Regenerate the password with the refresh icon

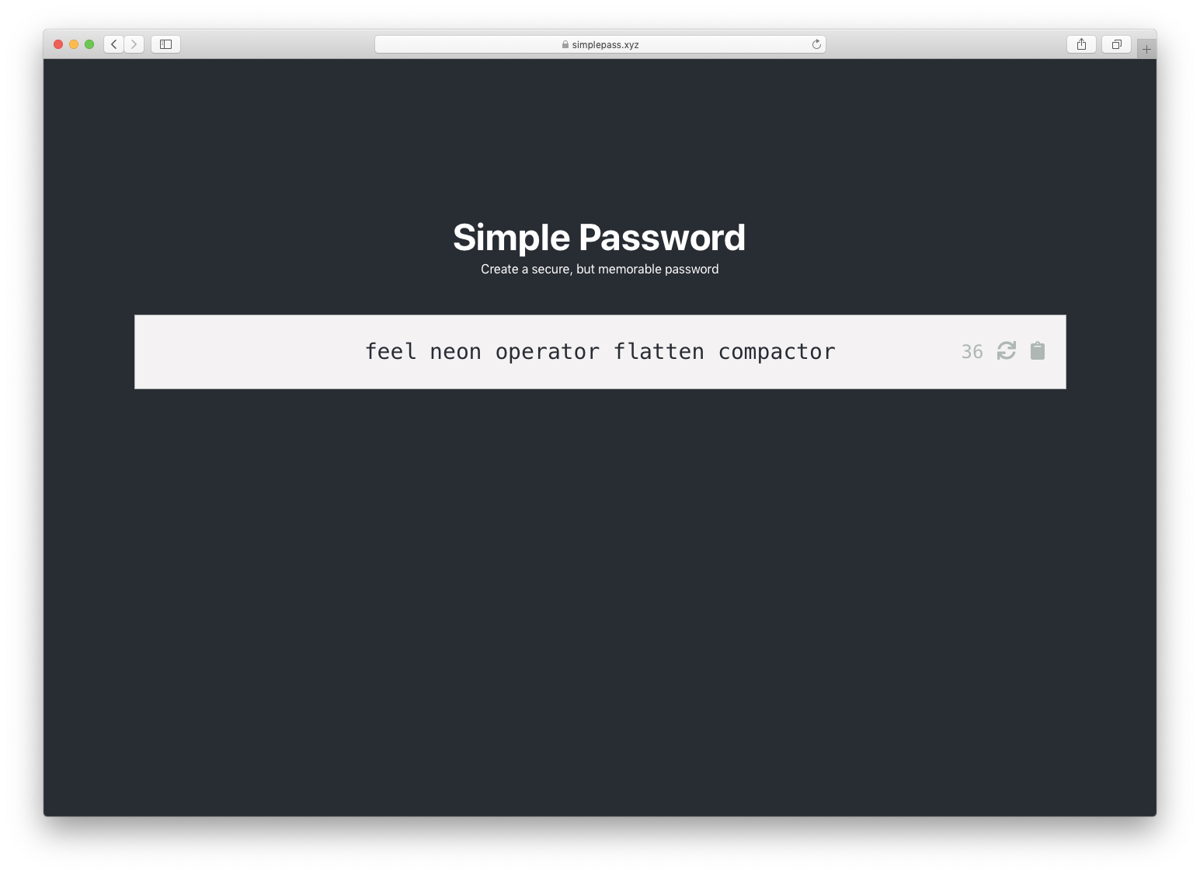[1006, 351]
